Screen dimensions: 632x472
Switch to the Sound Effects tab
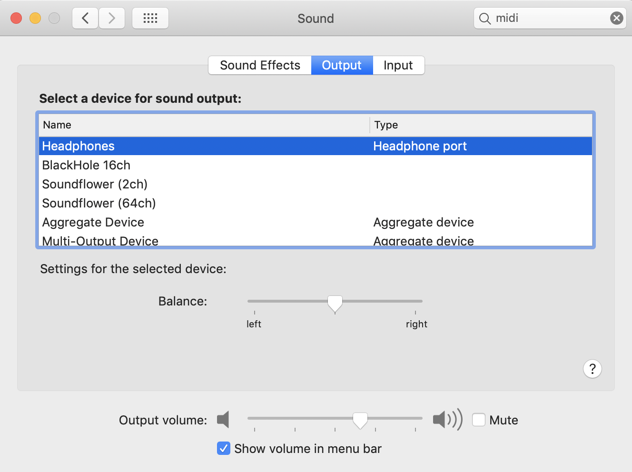coord(260,65)
